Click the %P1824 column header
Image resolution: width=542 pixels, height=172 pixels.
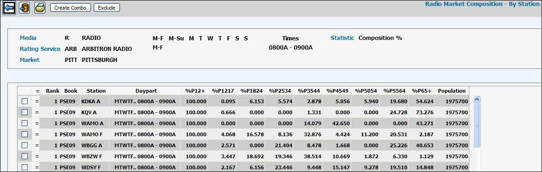(251, 91)
